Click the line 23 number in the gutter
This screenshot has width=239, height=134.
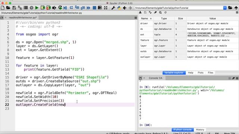coord(7,109)
